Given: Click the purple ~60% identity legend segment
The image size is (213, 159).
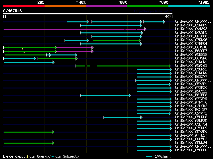Looking at the screenshot, I should 106,6.
